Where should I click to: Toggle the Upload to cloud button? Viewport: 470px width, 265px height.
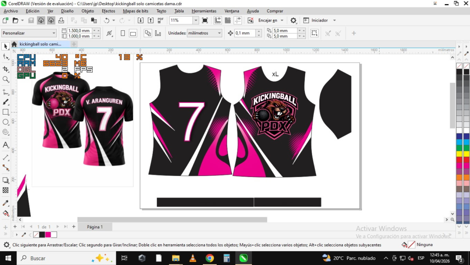[51, 20]
